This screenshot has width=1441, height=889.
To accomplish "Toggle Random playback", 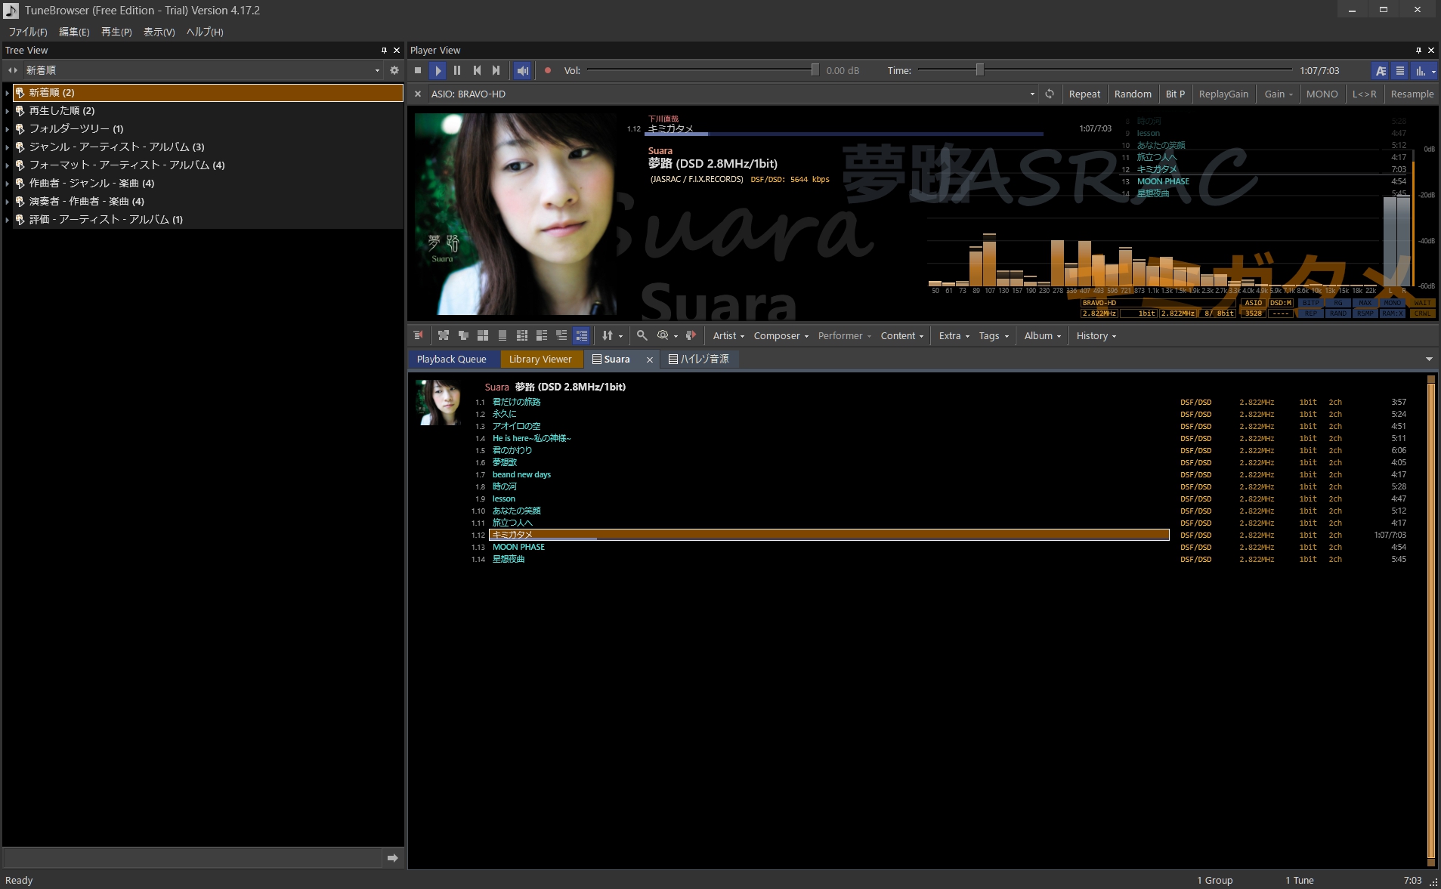I will coord(1133,94).
